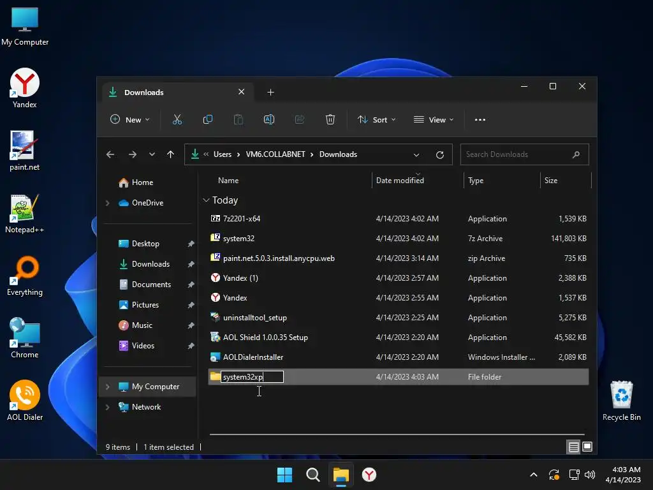Sort by the Type column header
This screenshot has height=490, width=653.
[x=476, y=181]
